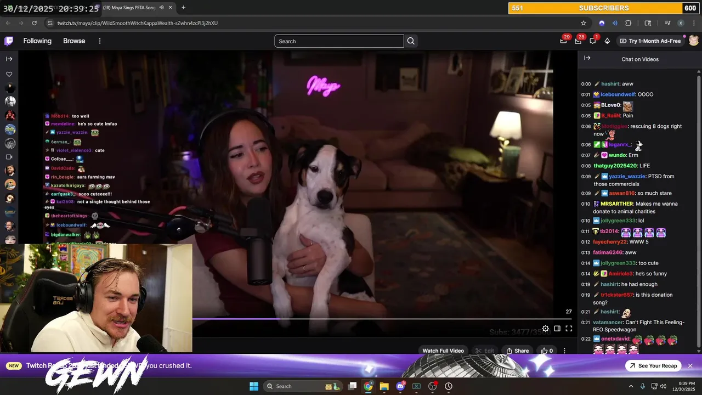702x395 pixels.
Task: Open more options below the clip
Action: (x=564, y=351)
